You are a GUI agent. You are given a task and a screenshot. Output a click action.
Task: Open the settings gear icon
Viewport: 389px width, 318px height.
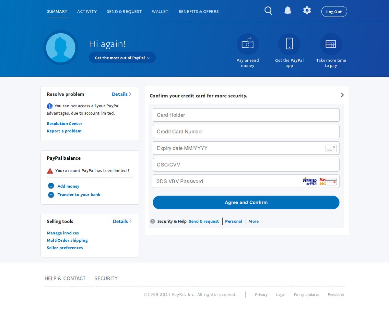coord(307,11)
